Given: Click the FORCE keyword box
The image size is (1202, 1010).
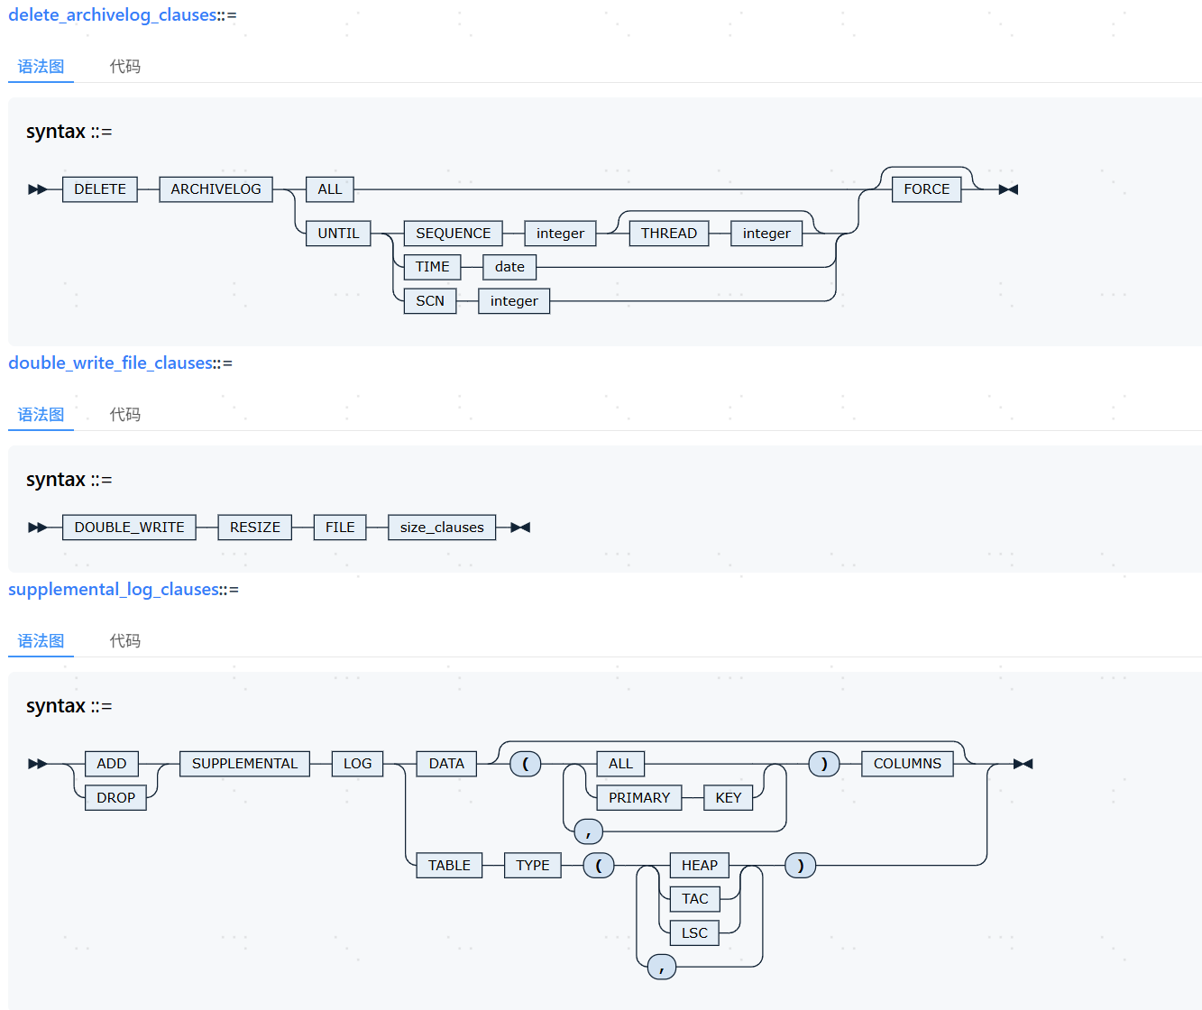Looking at the screenshot, I should coord(927,189).
